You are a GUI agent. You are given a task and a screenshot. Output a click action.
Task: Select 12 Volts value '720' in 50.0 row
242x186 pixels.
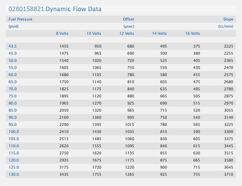pos(131,60)
